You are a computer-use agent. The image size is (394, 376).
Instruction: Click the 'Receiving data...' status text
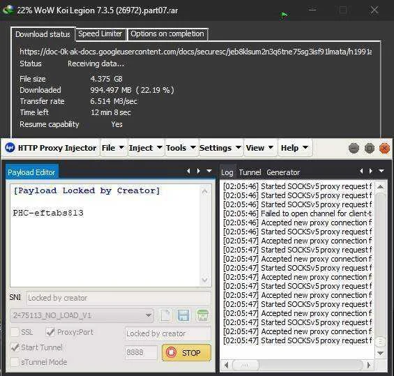pos(96,64)
